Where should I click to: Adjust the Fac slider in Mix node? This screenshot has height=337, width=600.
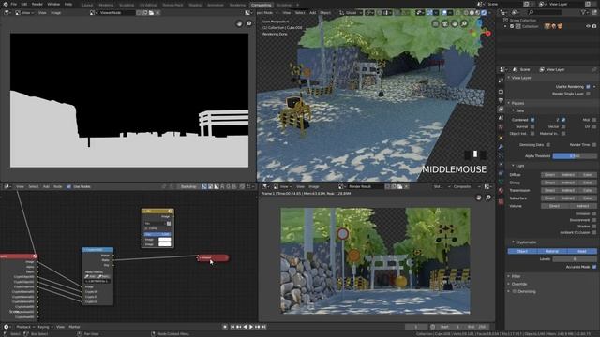(x=157, y=234)
